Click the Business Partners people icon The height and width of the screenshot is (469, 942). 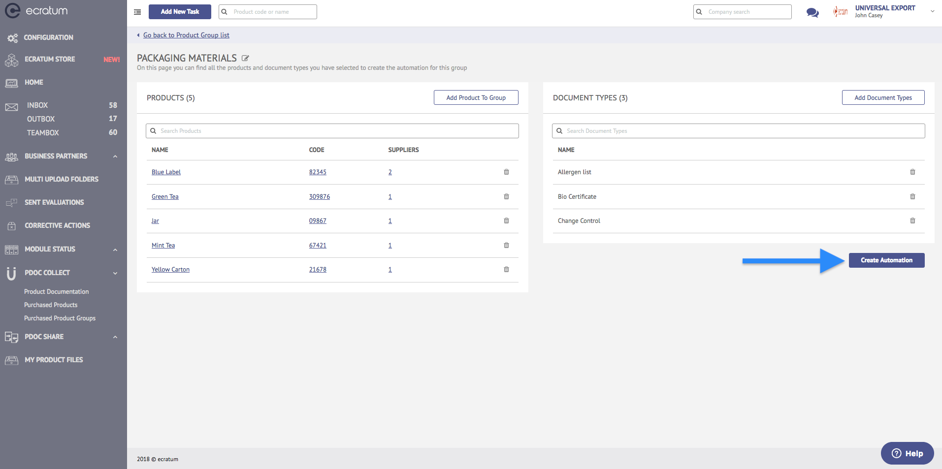[11, 156]
